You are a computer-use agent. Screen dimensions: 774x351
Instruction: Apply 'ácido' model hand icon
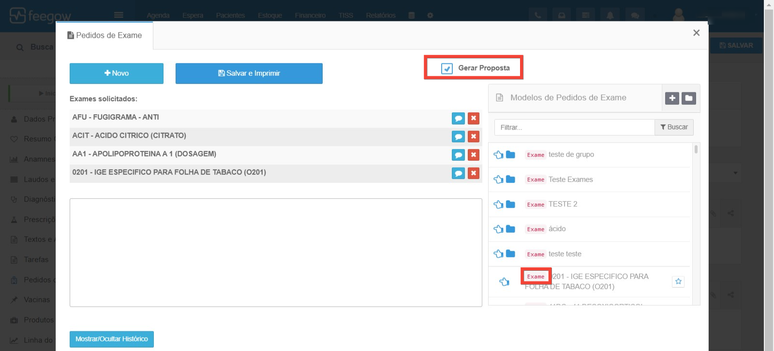[498, 229]
